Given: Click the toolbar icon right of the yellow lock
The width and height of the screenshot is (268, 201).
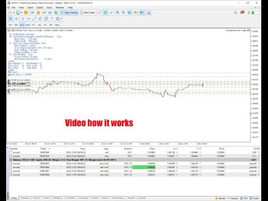Looking at the screenshot, I should (x=44, y=13).
